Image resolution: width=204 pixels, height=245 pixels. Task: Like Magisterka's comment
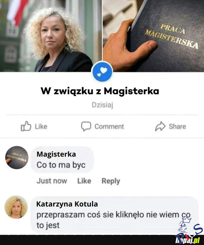pyautogui.click(x=84, y=181)
